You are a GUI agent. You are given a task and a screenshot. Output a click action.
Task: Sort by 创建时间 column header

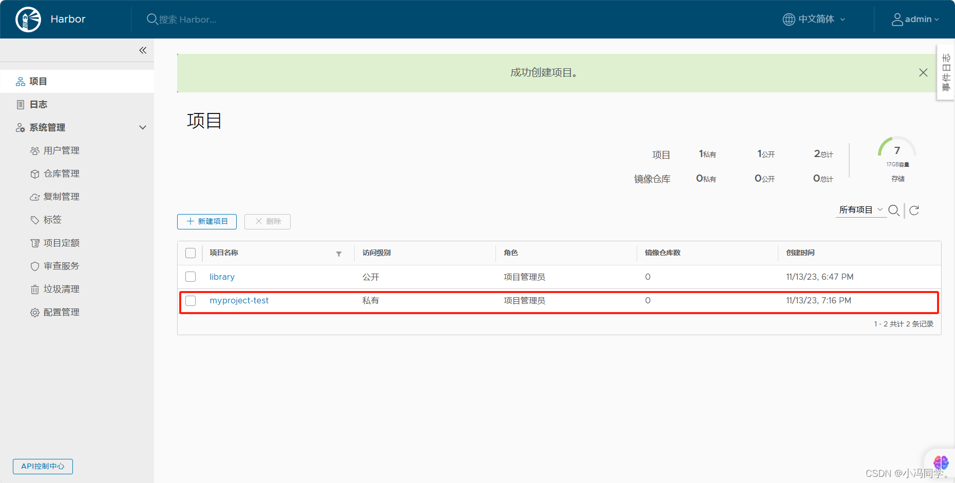800,253
